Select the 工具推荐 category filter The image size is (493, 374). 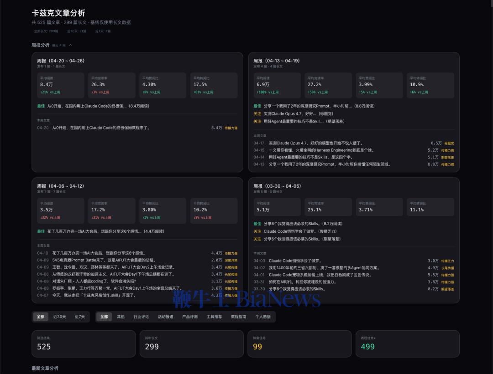coord(215,317)
